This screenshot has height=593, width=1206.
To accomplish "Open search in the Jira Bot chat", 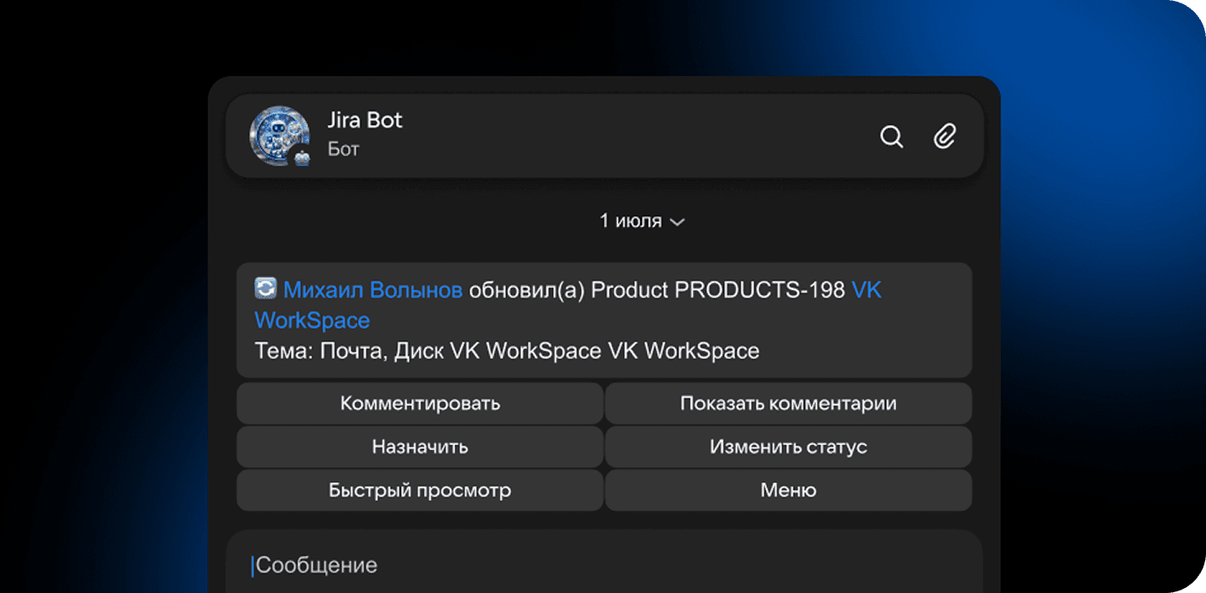I will point(892,136).
